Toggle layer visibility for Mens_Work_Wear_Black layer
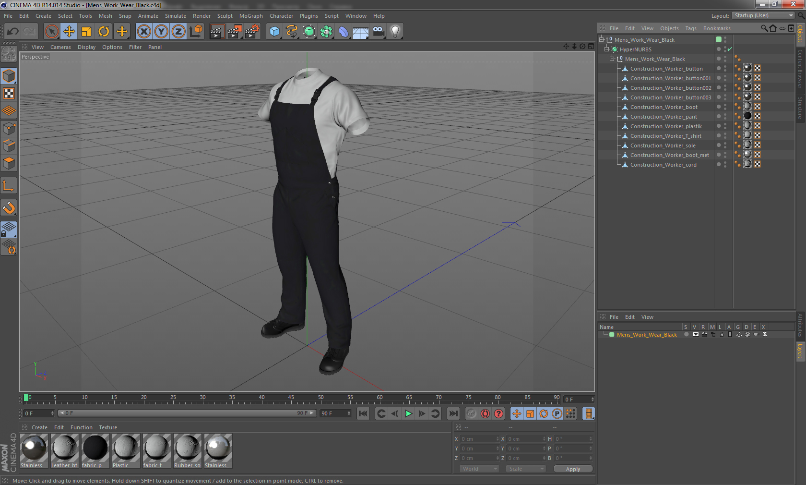806x485 pixels. click(696, 334)
